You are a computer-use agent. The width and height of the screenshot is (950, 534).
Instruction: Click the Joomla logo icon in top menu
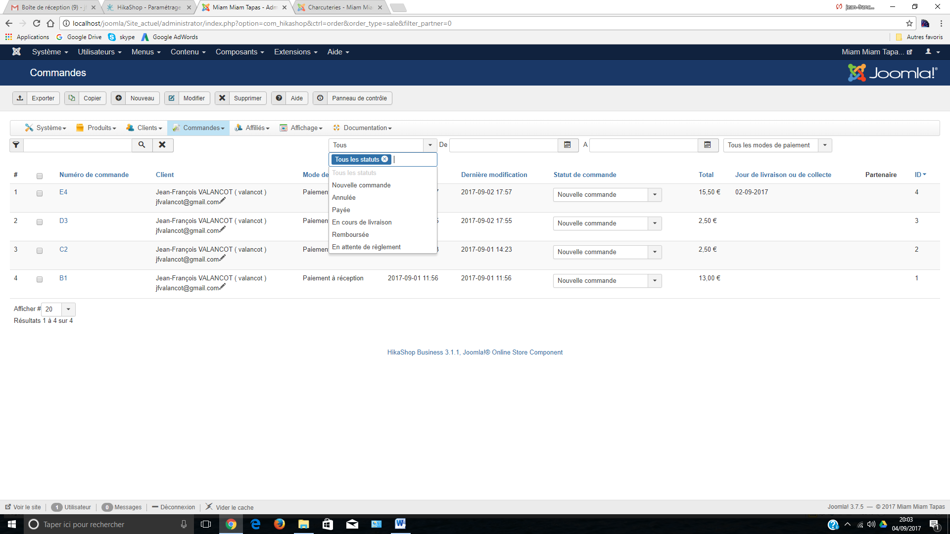coord(16,52)
